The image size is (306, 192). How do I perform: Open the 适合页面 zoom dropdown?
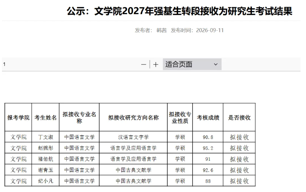point(192,64)
